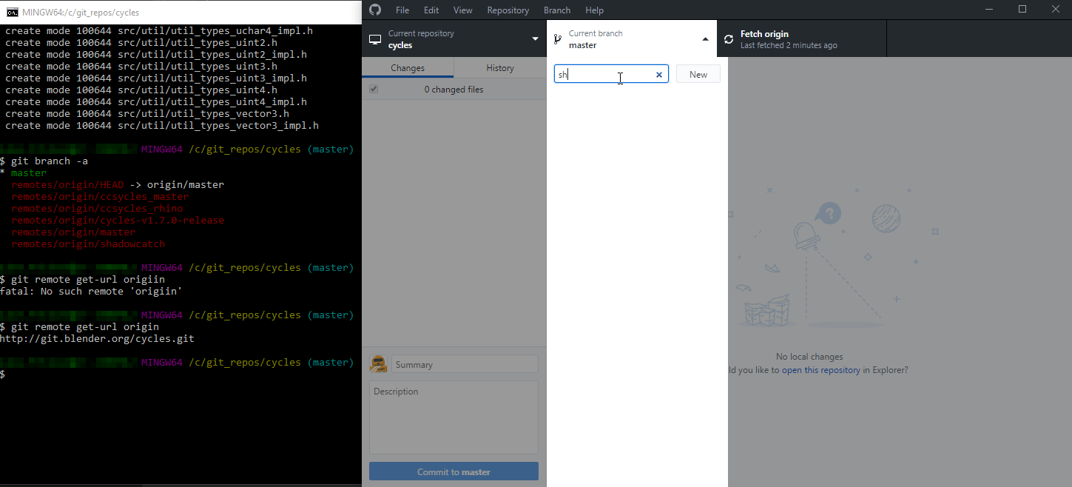Click the commit Description text area
Viewport: 1072px width, 487px height.
[x=454, y=417]
